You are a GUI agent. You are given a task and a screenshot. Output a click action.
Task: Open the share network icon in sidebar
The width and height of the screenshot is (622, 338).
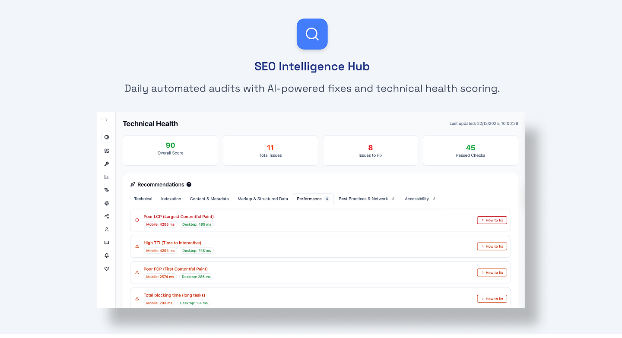(106, 216)
